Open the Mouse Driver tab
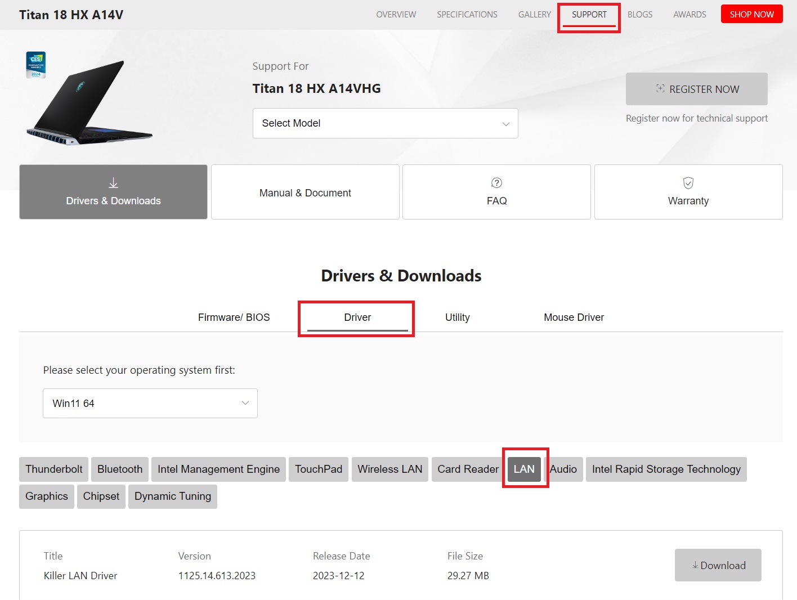Image resolution: width=797 pixels, height=600 pixels. [574, 317]
